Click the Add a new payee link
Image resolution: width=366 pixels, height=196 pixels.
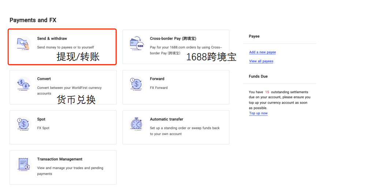262,52
